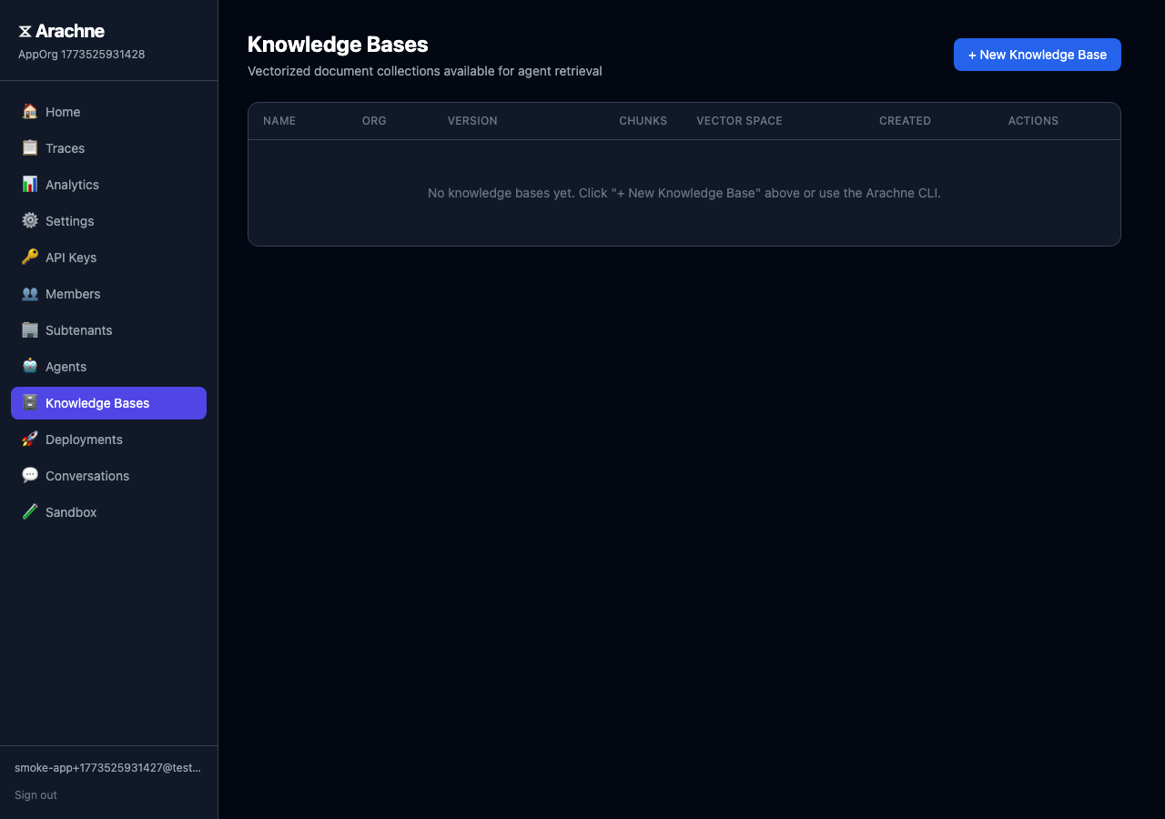Select the Sandbox test tube icon
The image size is (1165, 819).
(x=28, y=511)
